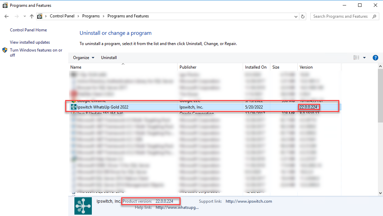Click version 22.0.0.224 in the list

309,107
